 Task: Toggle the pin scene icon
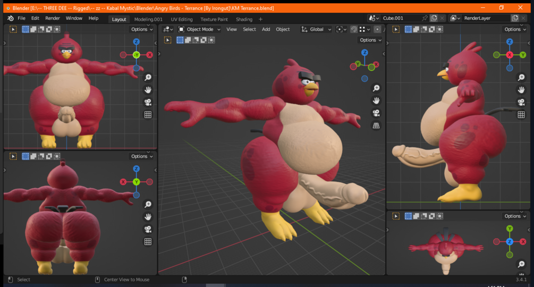pyautogui.click(x=425, y=18)
